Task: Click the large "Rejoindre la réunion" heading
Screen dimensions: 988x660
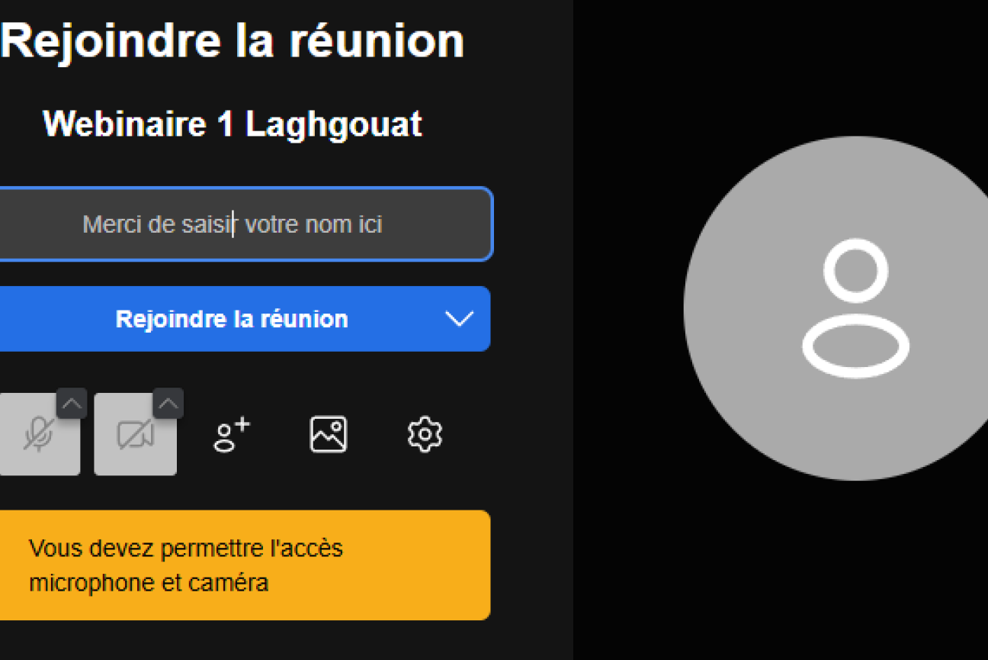Action: tap(233, 40)
